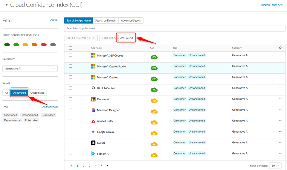
Task: Click CCI score 83 badge for Microsoft 365 Copilot
Action: [154, 57]
